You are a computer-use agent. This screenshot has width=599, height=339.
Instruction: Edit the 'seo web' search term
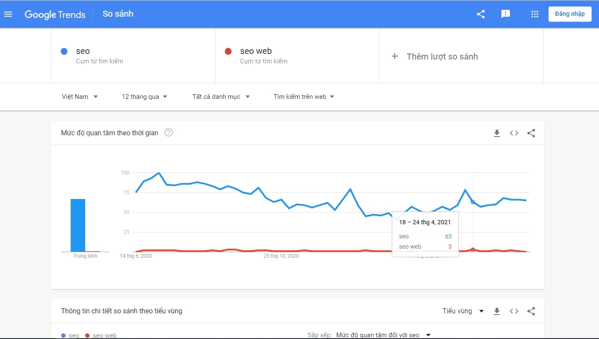point(256,51)
